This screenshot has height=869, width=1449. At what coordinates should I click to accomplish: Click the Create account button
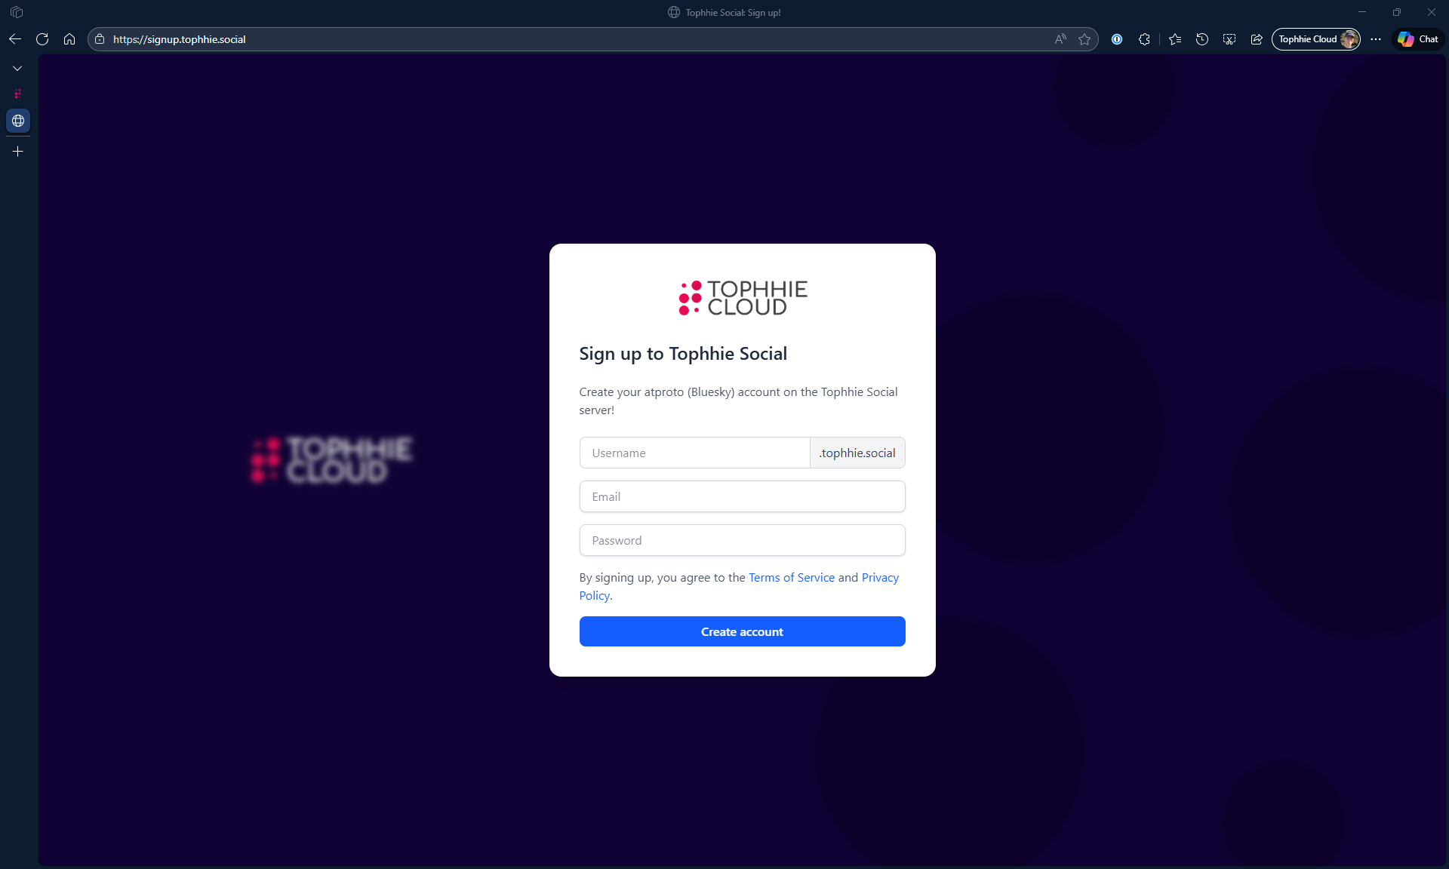coord(742,631)
